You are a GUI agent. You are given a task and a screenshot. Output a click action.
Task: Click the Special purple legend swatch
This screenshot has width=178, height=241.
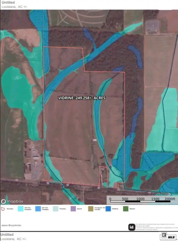[73, 209]
